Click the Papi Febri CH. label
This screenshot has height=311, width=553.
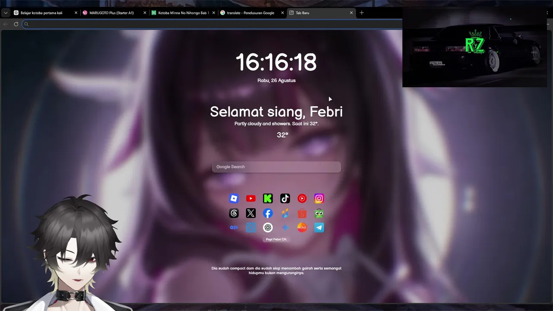(x=276, y=239)
